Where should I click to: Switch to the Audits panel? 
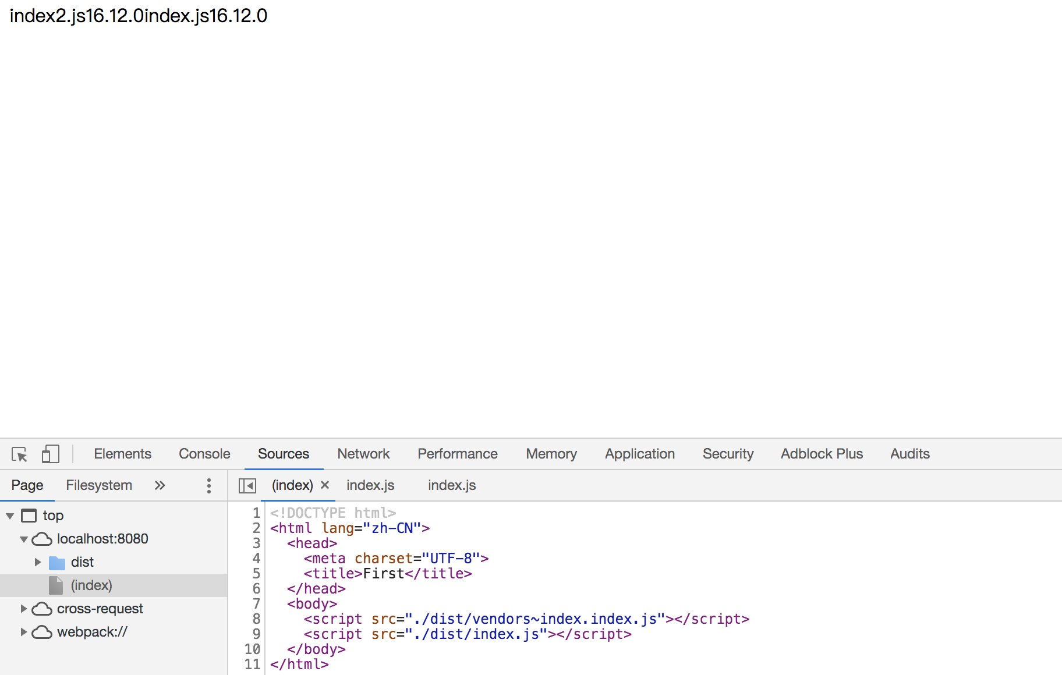pyautogui.click(x=910, y=454)
